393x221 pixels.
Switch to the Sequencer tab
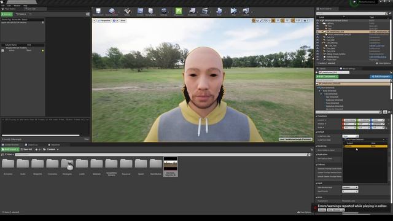pyautogui.click(x=54, y=145)
